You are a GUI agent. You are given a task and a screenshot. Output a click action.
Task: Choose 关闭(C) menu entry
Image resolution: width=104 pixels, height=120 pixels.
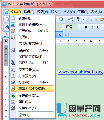[x=32, y=37]
